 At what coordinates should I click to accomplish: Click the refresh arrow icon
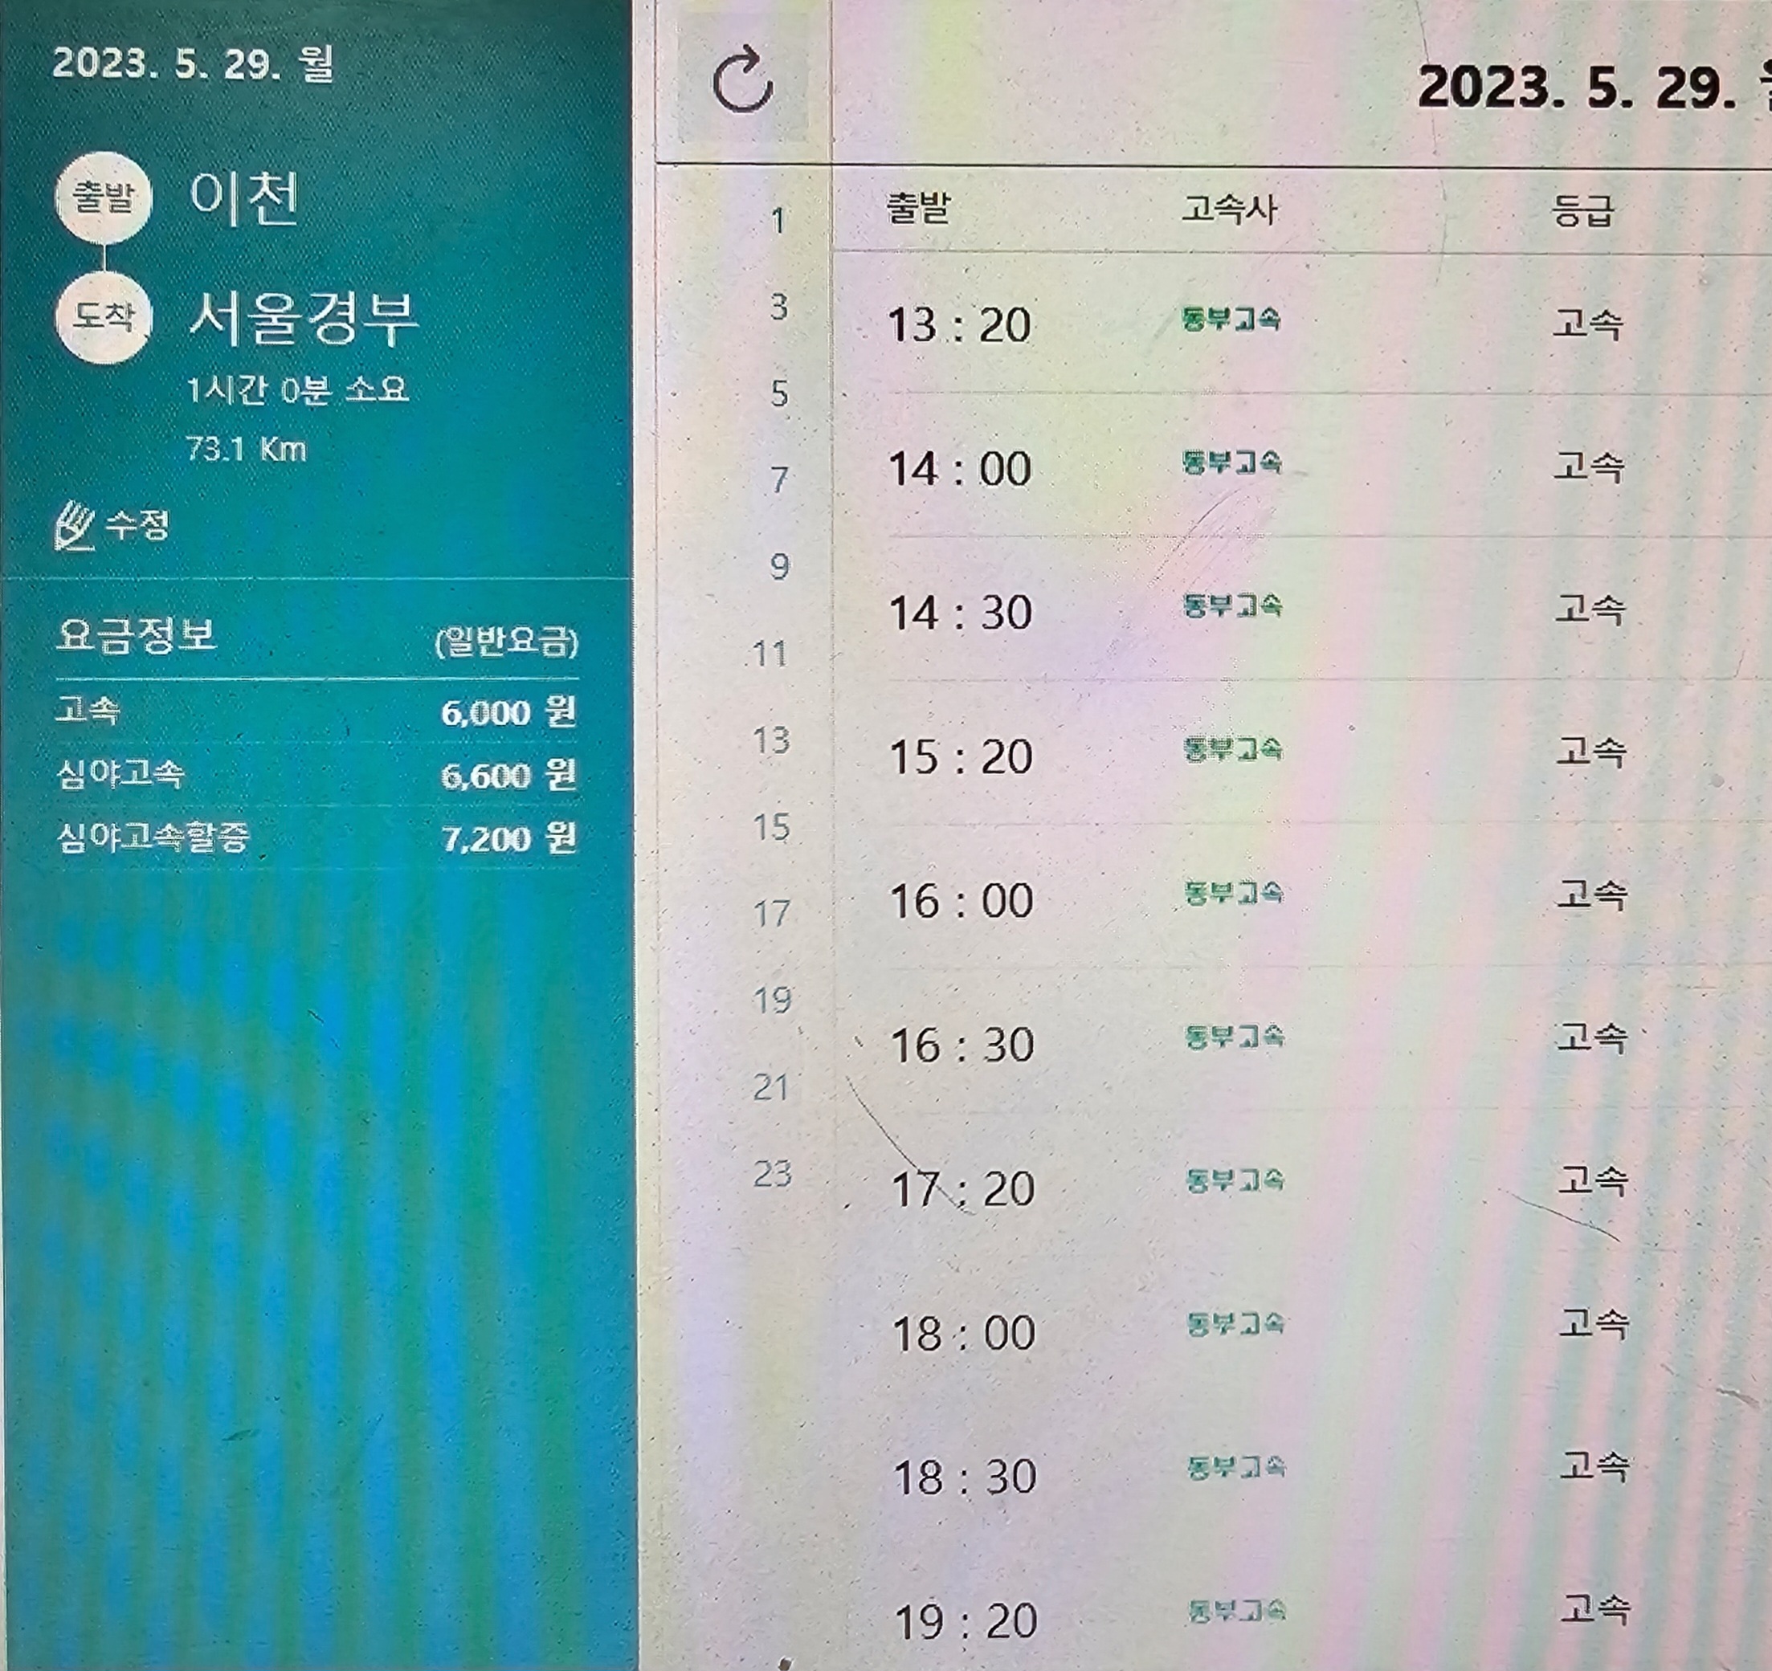tap(742, 81)
